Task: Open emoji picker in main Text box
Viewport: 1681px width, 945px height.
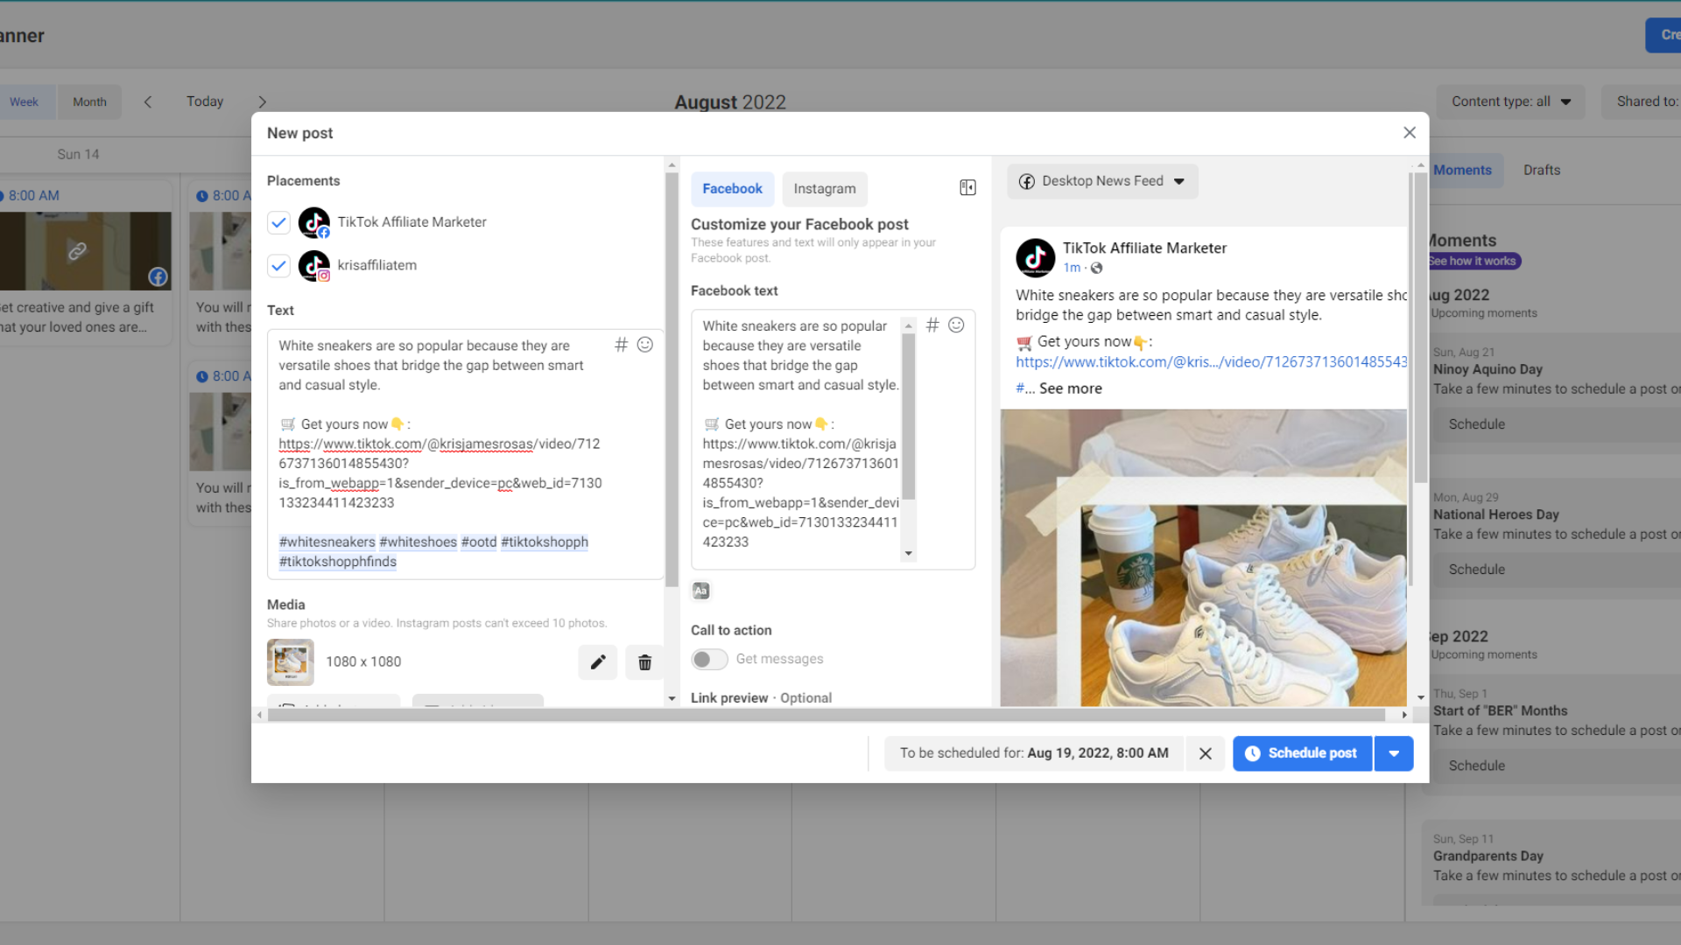Action: 645,345
